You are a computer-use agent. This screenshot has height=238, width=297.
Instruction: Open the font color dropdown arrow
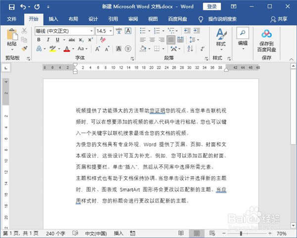point(73,49)
